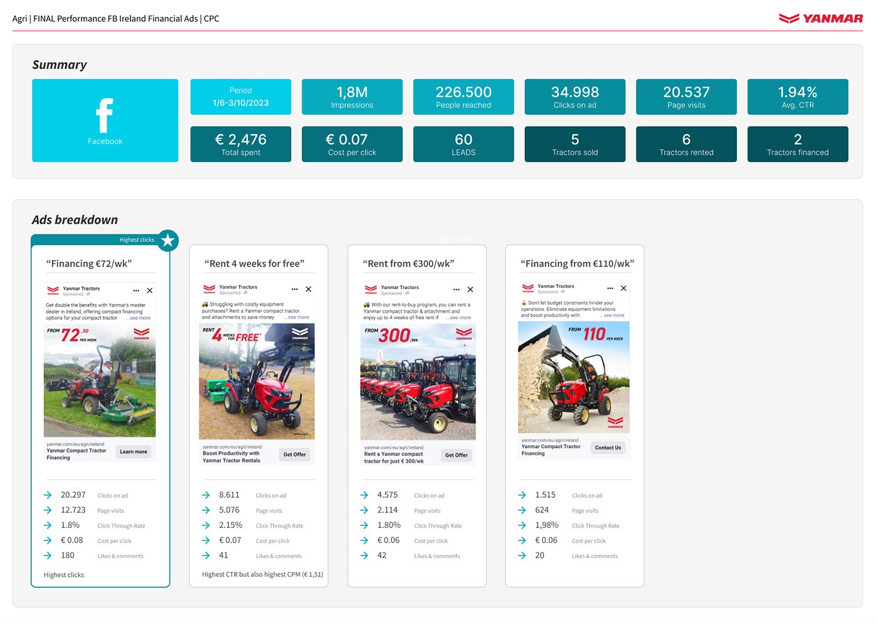Click the arrow icon beside 4.575 clicks on ad
Image resolution: width=878 pixels, height=624 pixels.
coord(364,495)
